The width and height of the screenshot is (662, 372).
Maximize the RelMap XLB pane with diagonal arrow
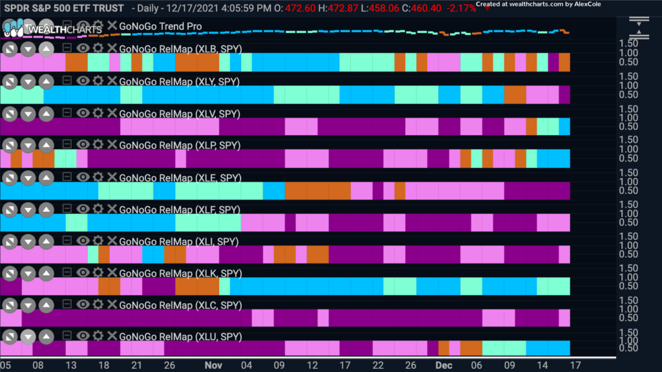(10, 49)
